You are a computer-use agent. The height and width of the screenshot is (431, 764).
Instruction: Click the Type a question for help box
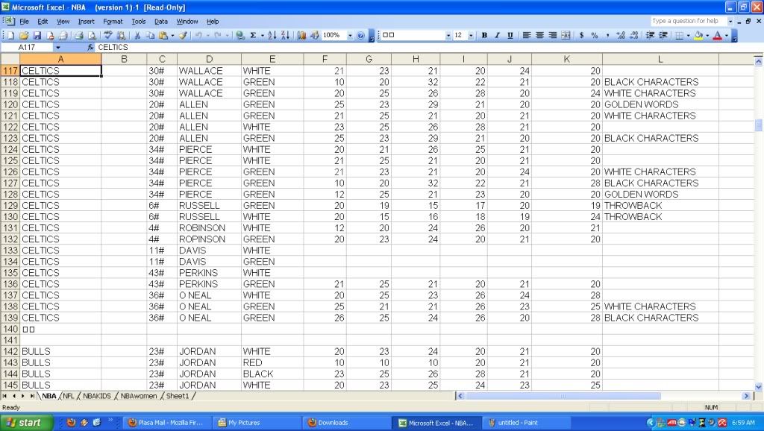[688, 21]
